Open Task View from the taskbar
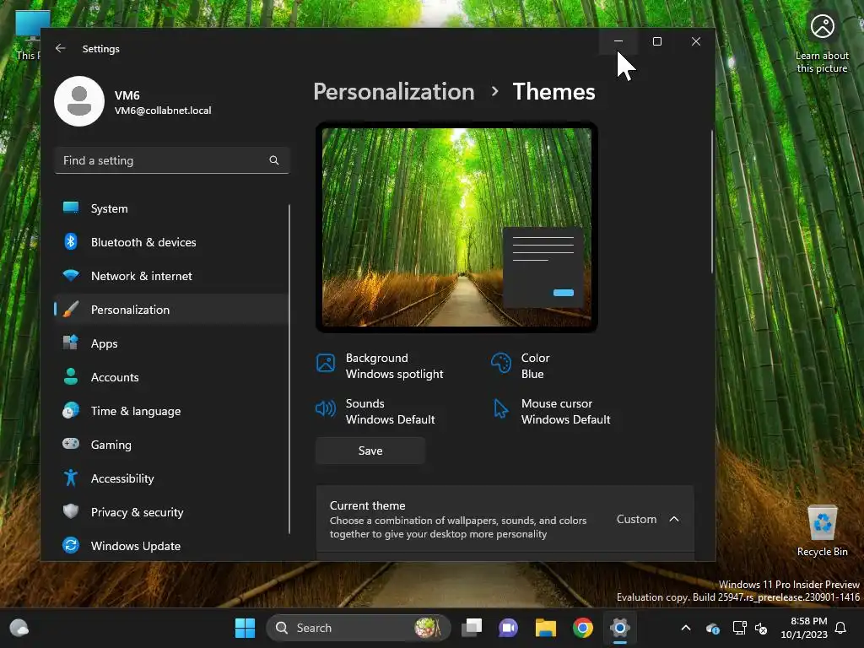This screenshot has width=864, height=648. tap(472, 628)
